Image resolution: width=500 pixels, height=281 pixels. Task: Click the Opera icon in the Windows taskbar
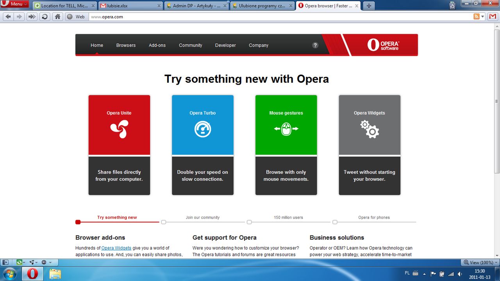(33, 273)
